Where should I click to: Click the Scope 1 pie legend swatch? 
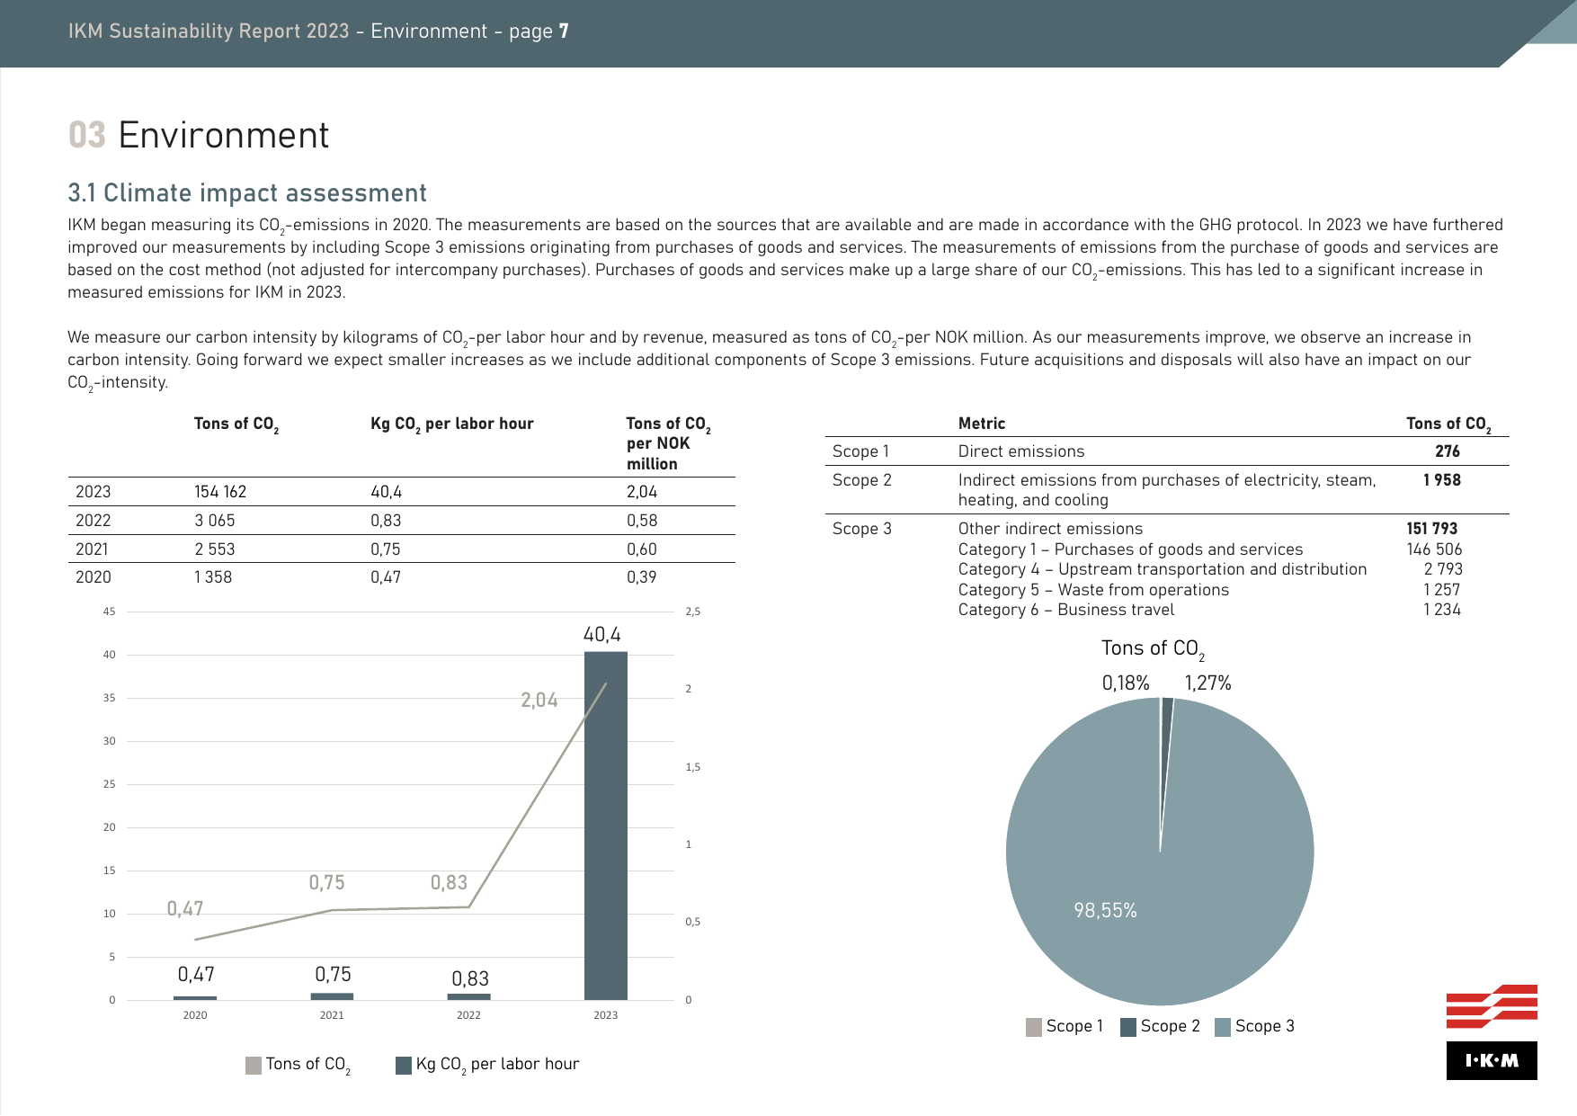pos(1034,1027)
